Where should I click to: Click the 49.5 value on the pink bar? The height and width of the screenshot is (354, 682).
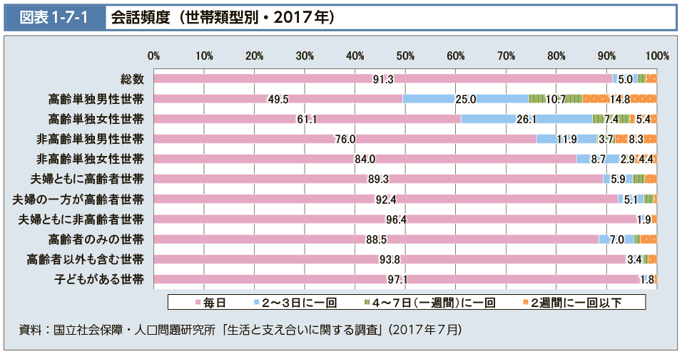278,99
